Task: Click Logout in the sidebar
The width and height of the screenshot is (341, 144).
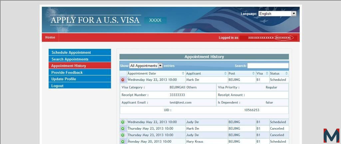Action: [x=80, y=86]
